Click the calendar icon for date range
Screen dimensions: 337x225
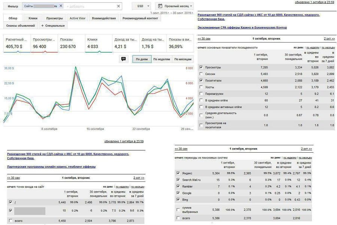pyautogui.click(x=160, y=6)
